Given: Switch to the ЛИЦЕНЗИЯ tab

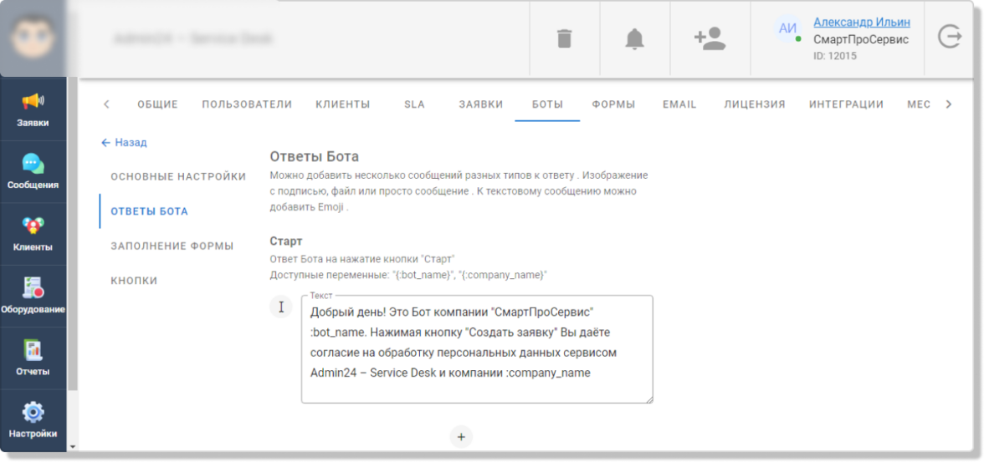Looking at the screenshot, I should click(755, 104).
